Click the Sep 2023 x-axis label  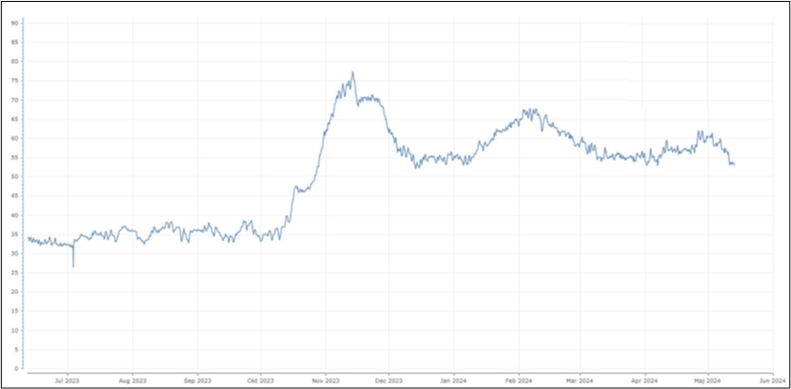coord(197,379)
